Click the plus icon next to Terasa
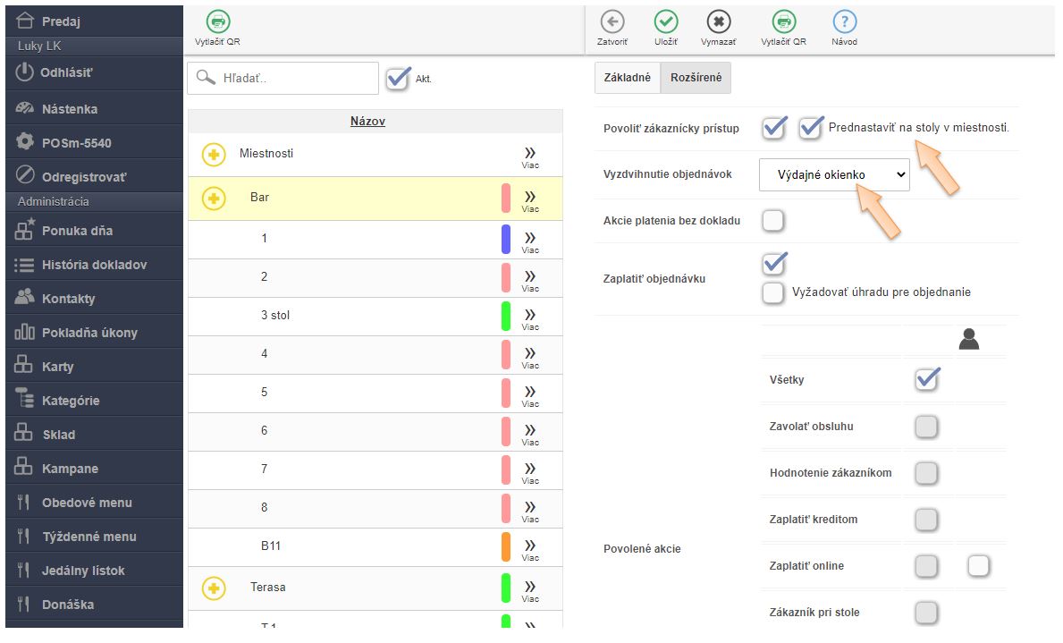The image size is (1063, 643). [213, 588]
